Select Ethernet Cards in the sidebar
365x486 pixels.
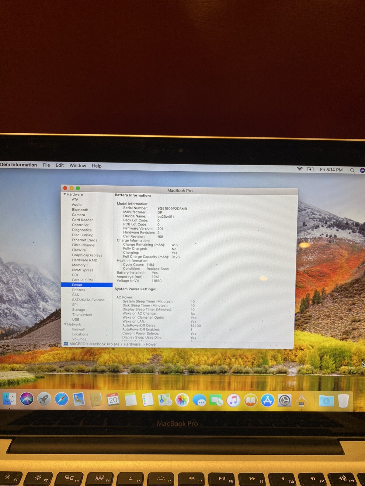(85, 240)
